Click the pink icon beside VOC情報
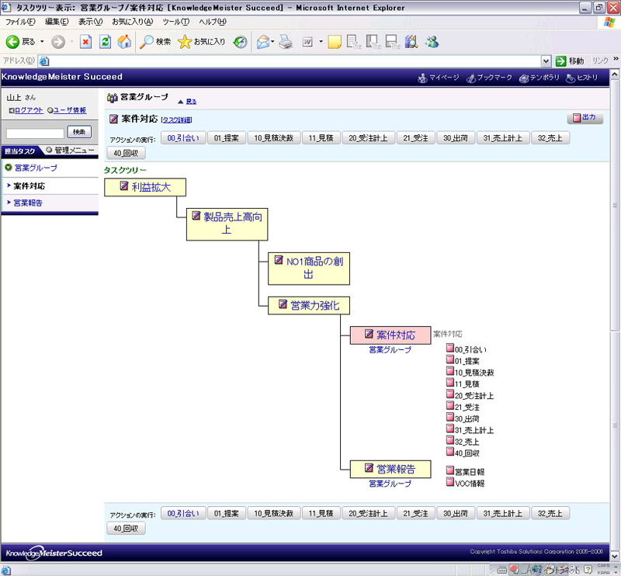 pyautogui.click(x=450, y=482)
